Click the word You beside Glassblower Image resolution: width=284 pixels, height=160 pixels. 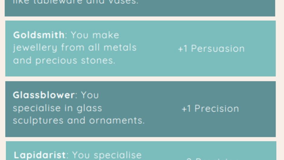tap(90, 95)
